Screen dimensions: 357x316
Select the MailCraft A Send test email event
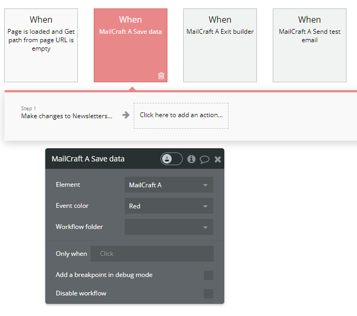click(x=310, y=45)
